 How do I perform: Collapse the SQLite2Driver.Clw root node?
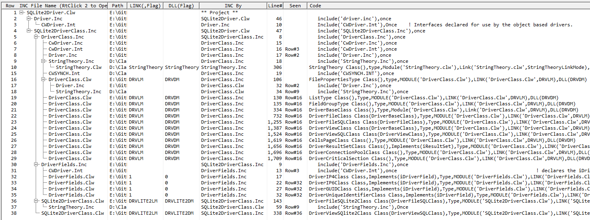point(21,13)
